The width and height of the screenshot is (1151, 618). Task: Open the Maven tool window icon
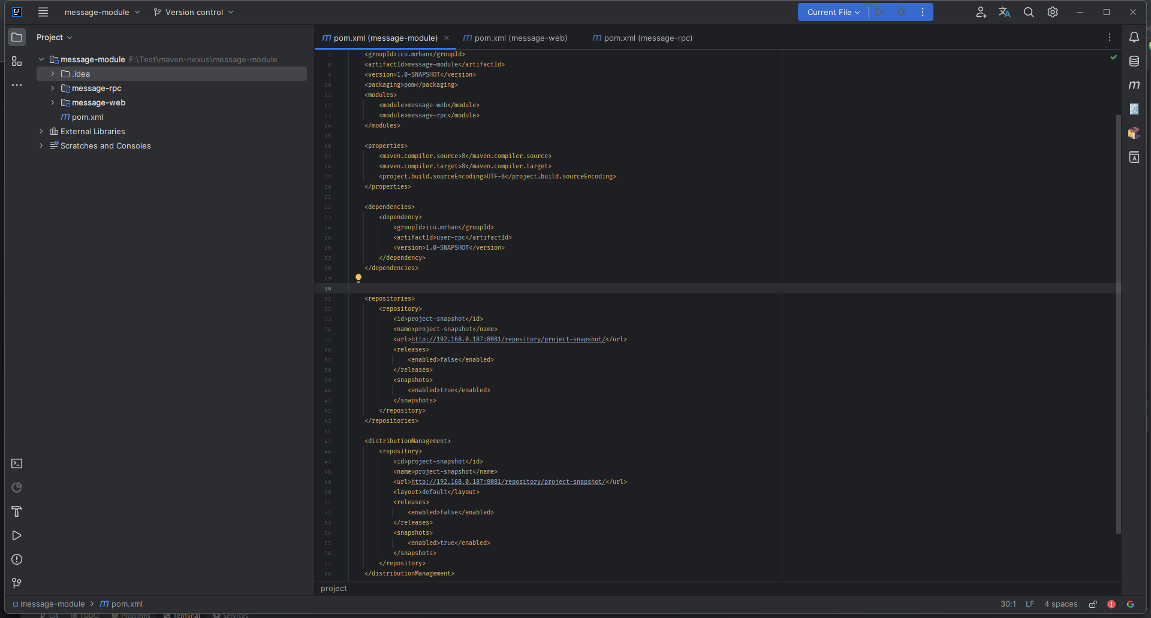(x=1134, y=85)
